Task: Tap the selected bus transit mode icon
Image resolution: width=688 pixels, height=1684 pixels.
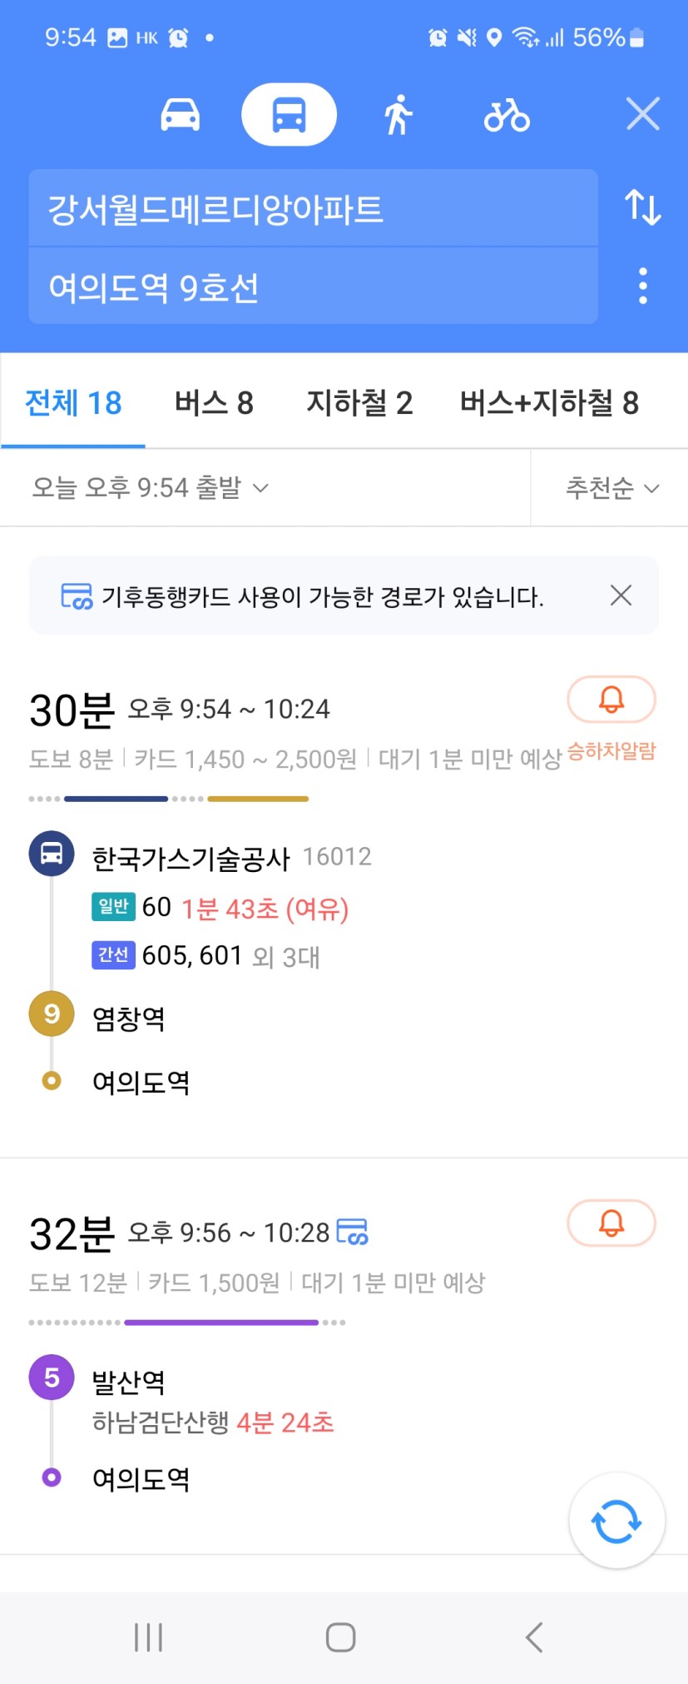Action: [289, 115]
